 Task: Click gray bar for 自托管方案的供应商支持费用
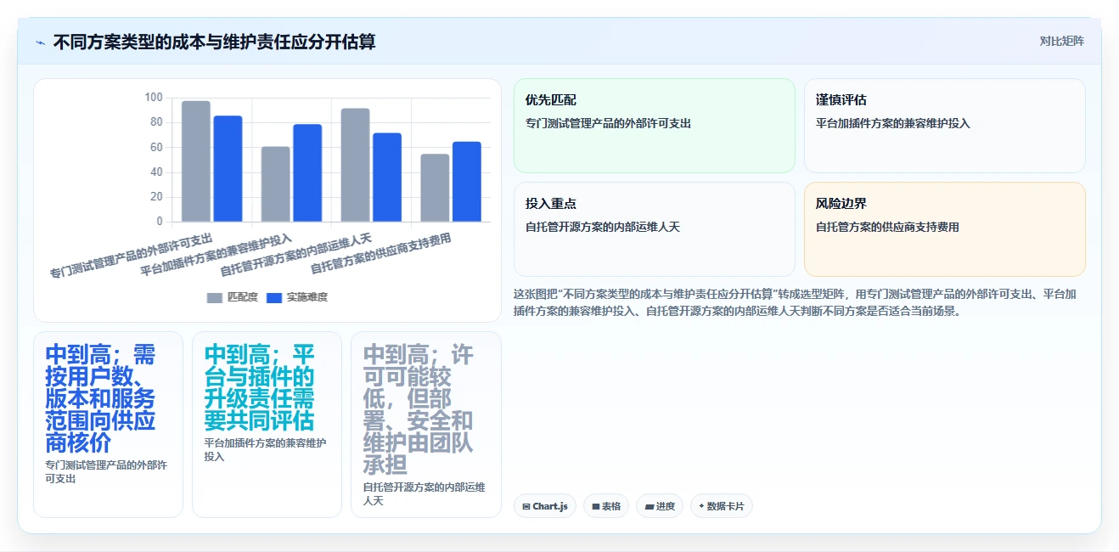[435, 188]
